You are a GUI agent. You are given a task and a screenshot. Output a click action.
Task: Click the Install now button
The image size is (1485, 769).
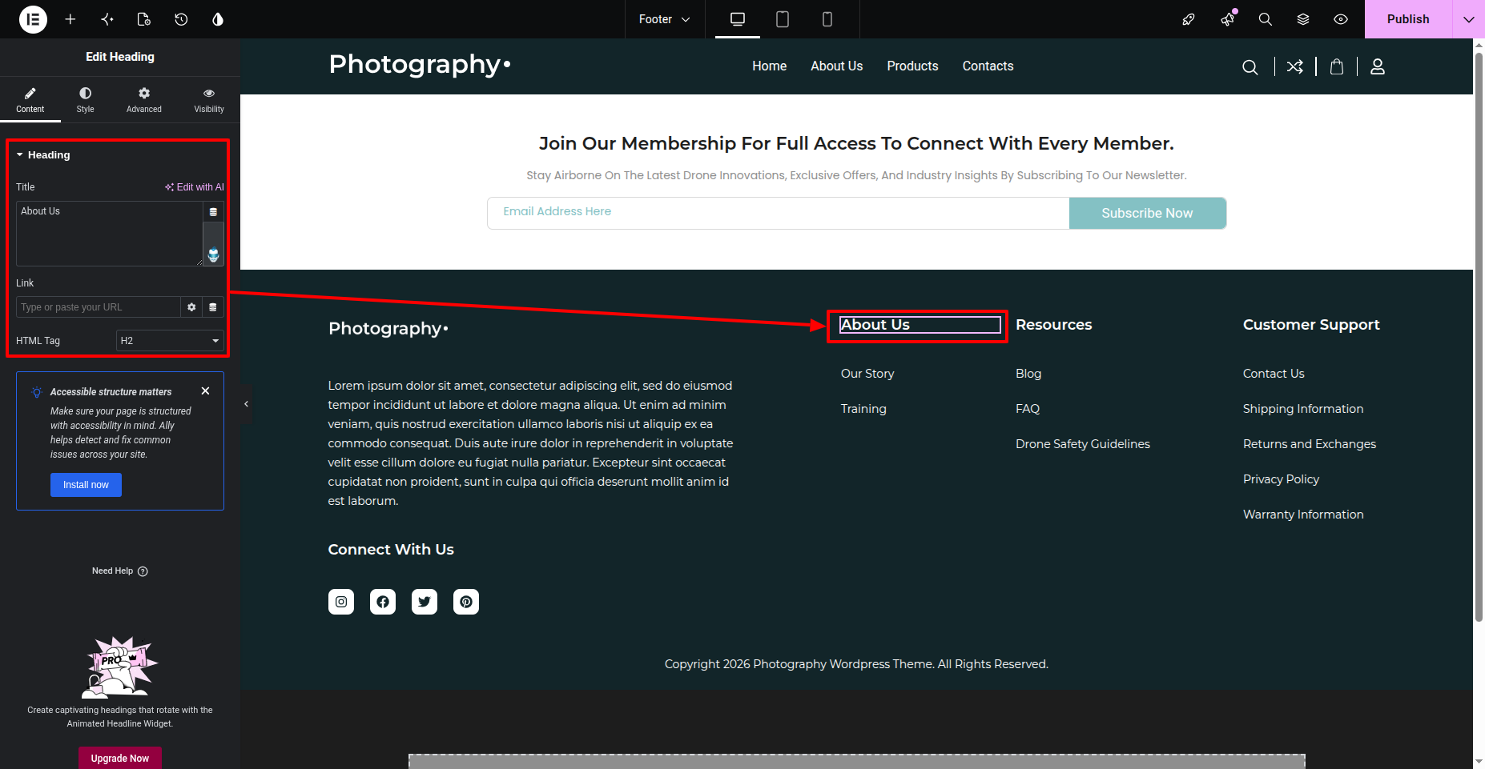coord(86,485)
